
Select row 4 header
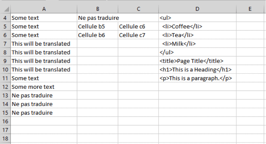tap(5, 18)
